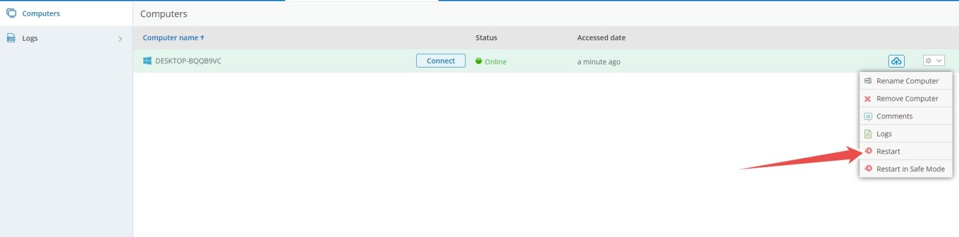
Task: Click the red Restart icon in menu
Action: coord(868,151)
